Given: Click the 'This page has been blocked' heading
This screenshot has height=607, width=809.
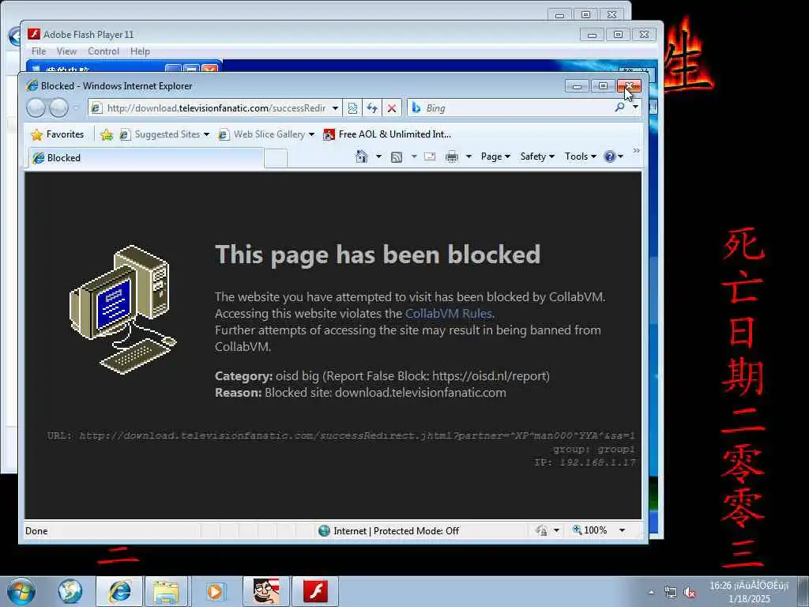Looking at the screenshot, I should click(377, 254).
